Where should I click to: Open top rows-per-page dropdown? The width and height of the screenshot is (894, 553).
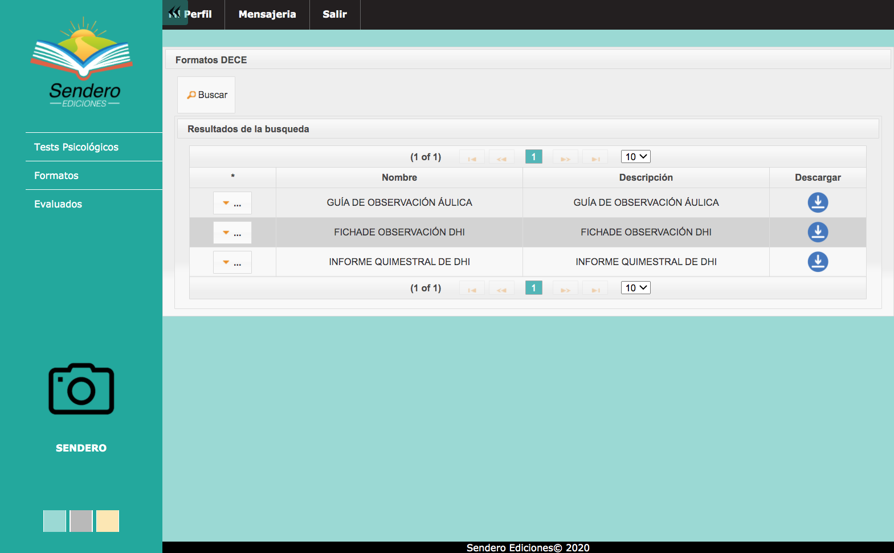635,157
